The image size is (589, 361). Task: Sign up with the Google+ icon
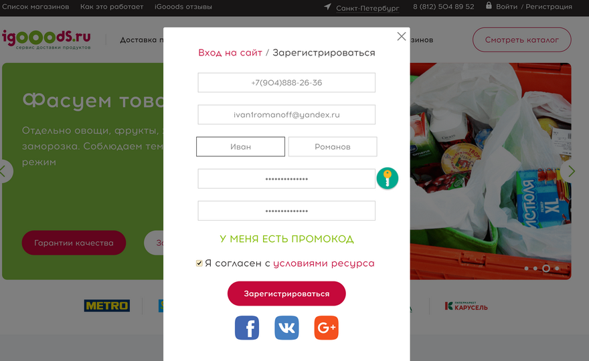point(326,328)
